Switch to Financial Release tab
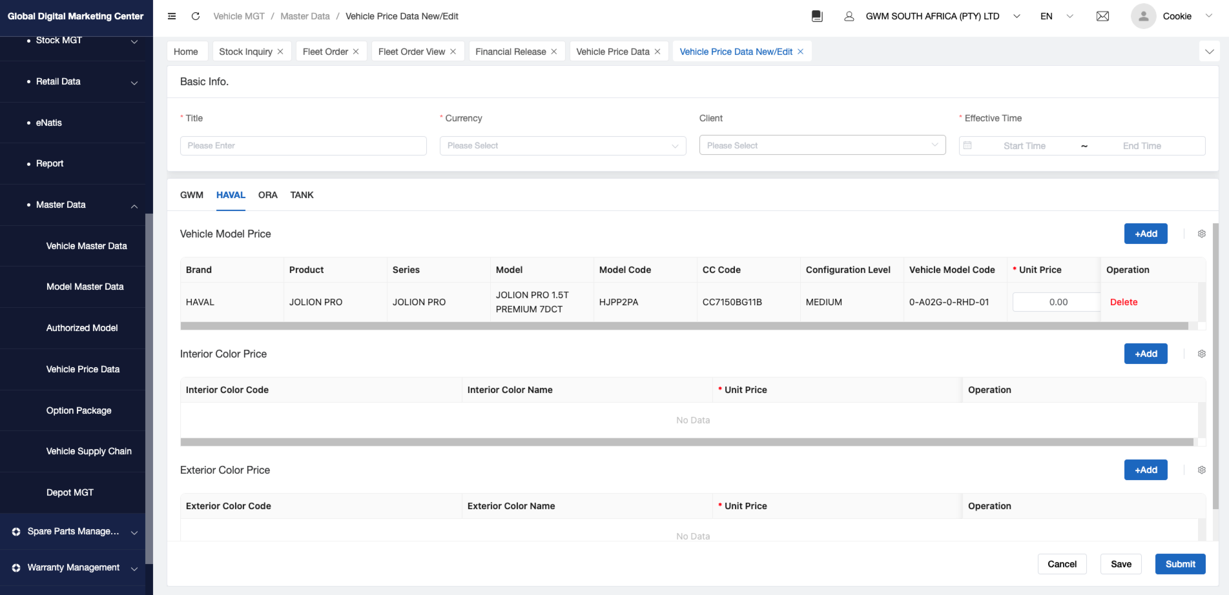 [511, 52]
